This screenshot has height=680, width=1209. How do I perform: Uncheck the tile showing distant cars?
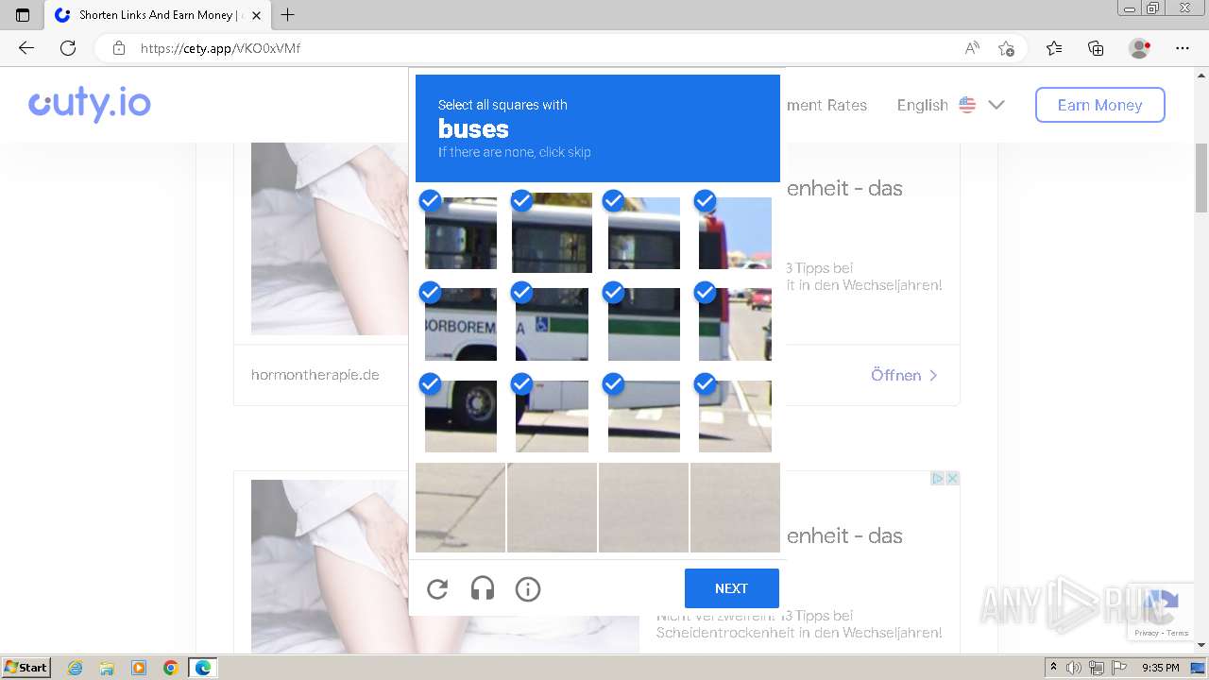(x=735, y=323)
